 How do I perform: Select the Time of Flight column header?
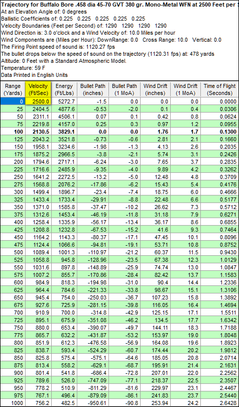pos(219,89)
